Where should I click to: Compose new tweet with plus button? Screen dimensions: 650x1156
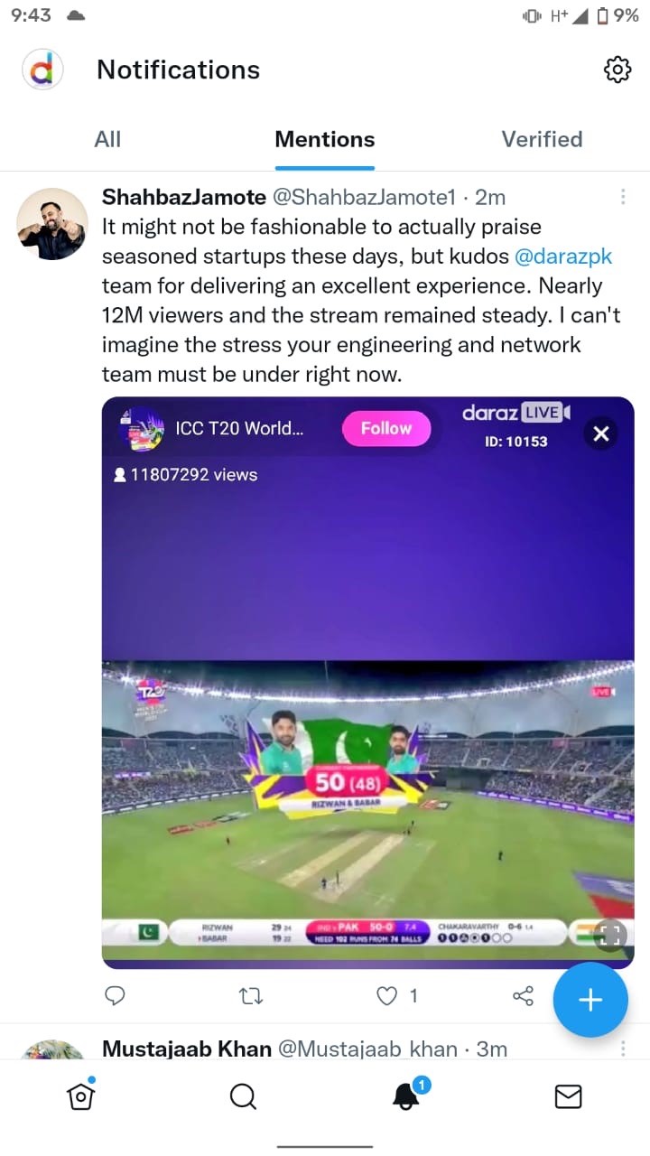[590, 1000]
